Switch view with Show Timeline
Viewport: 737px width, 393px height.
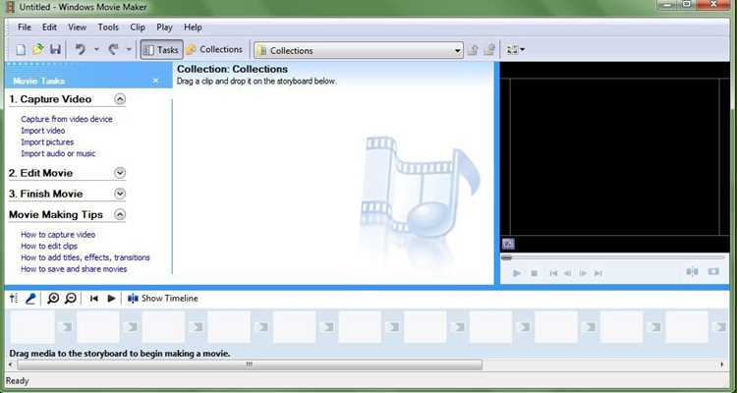[163, 299]
